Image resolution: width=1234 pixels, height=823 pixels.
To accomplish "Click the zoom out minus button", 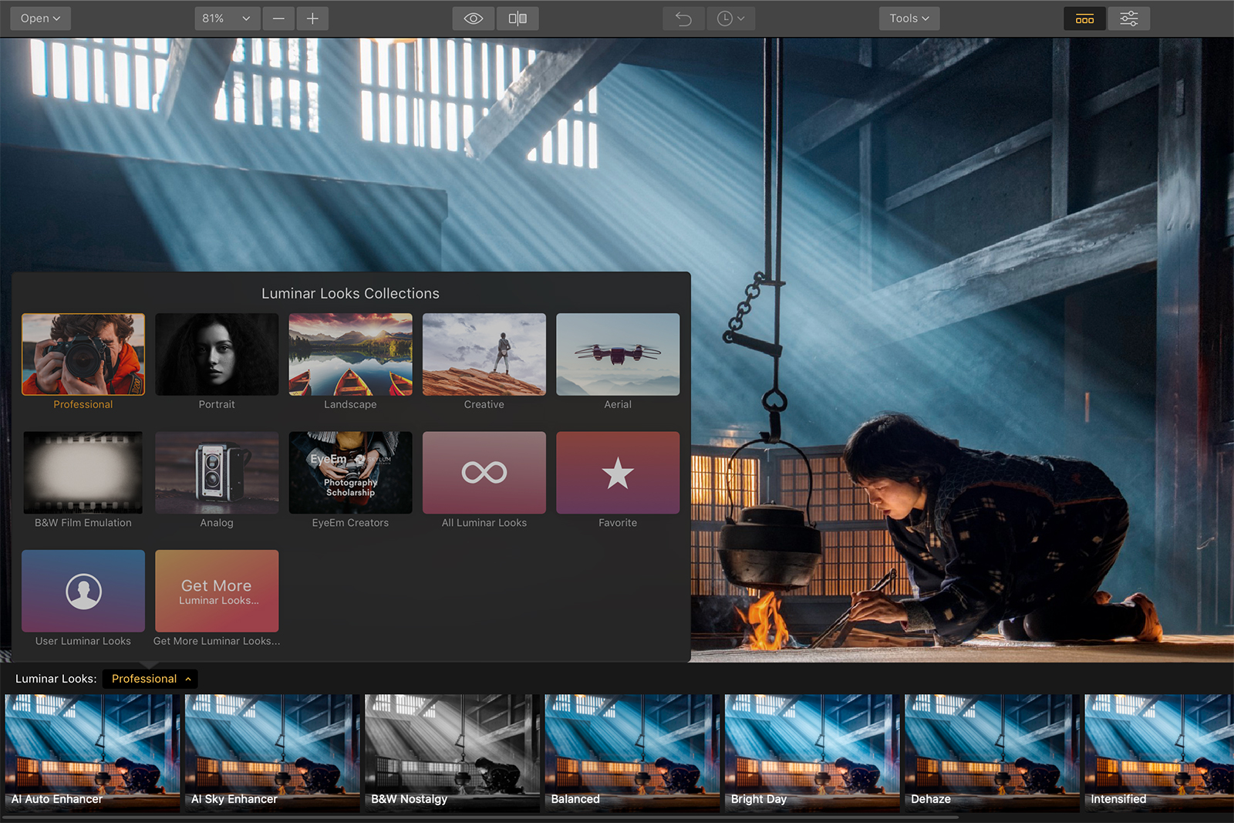I will [278, 19].
